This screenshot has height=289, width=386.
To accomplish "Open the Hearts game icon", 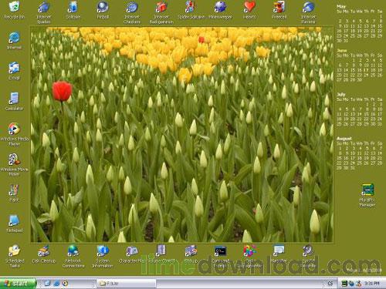I will click(249, 10).
